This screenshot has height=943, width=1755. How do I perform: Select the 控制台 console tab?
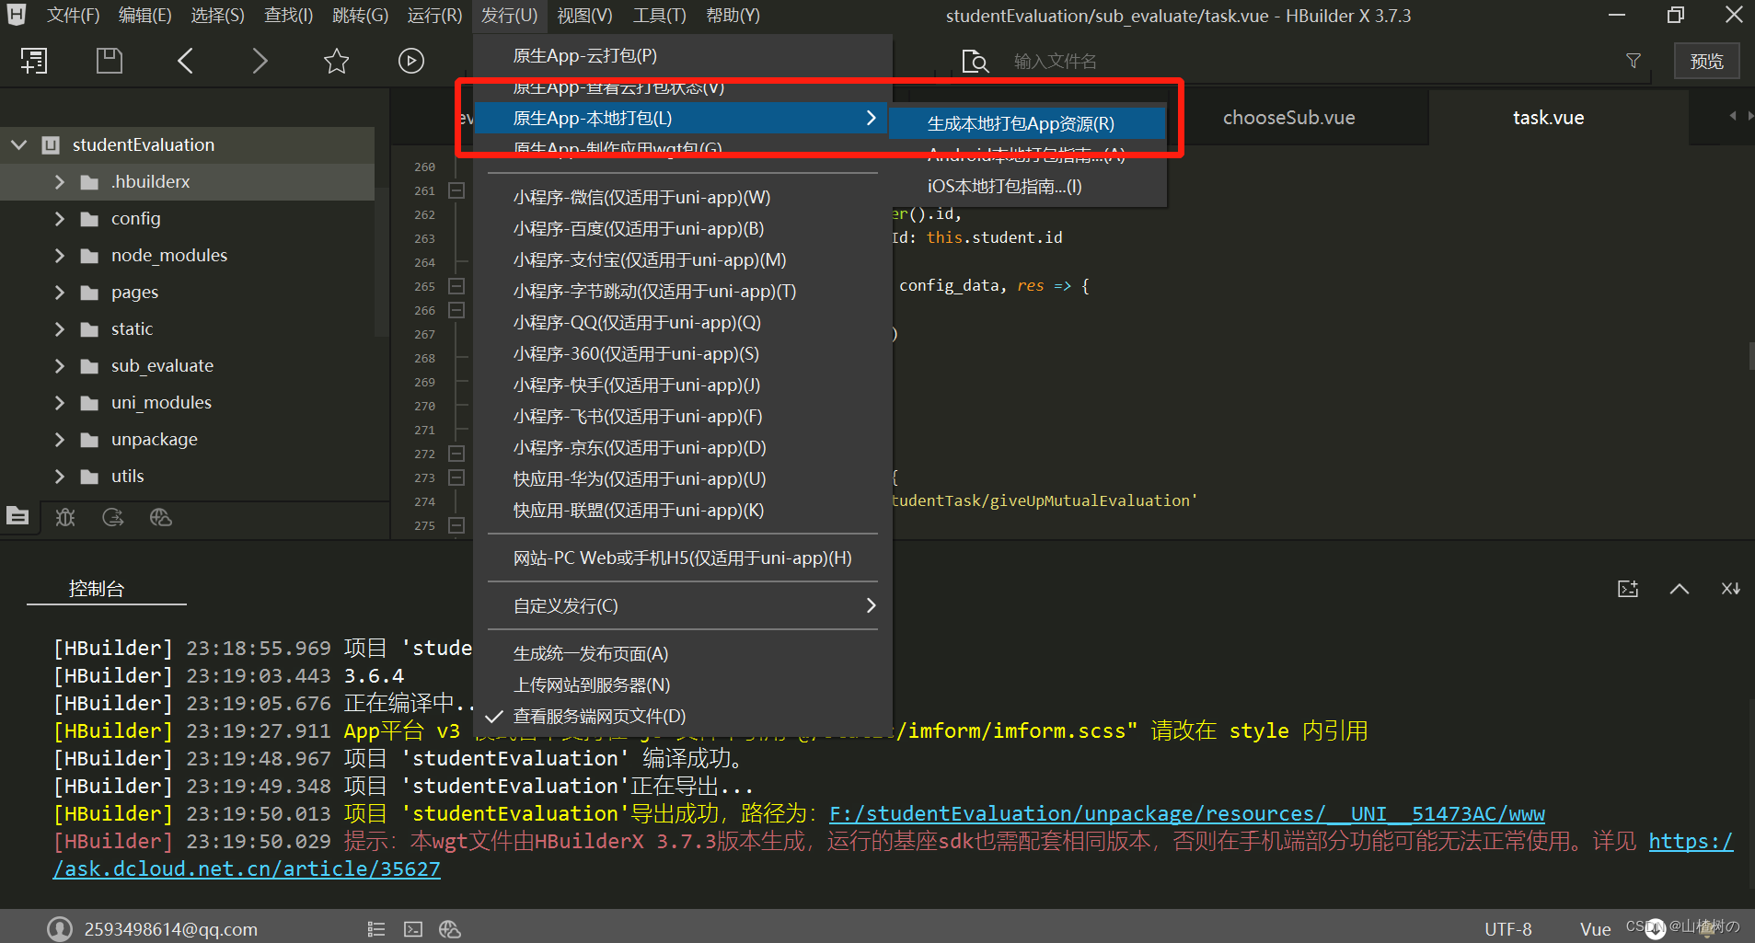click(x=97, y=589)
